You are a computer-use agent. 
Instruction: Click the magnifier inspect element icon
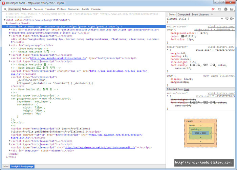5,9
